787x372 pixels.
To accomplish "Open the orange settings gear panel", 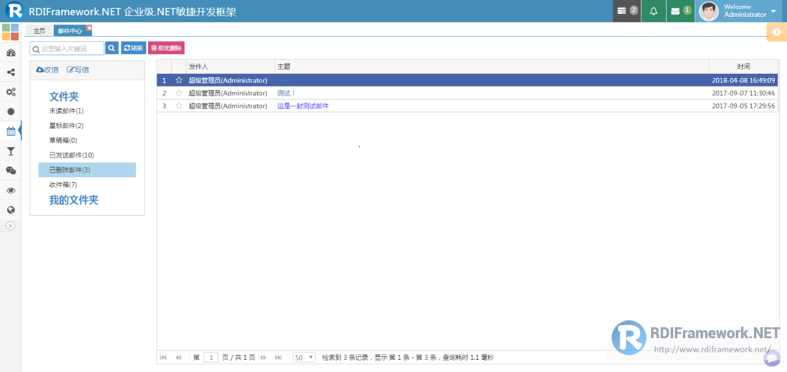I will [777, 32].
